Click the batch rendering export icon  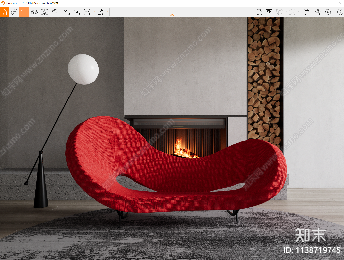77,12
